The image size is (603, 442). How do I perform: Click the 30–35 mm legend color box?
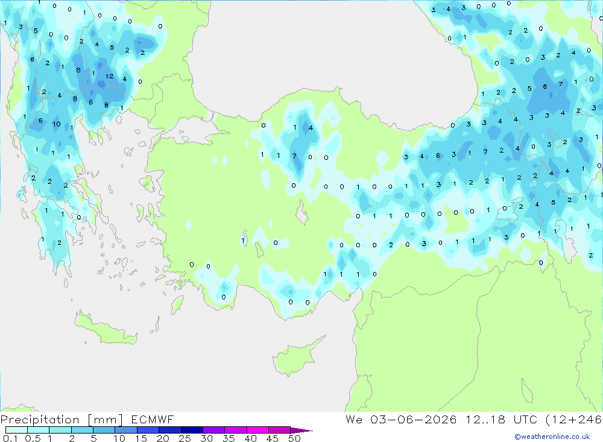(214, 430)
